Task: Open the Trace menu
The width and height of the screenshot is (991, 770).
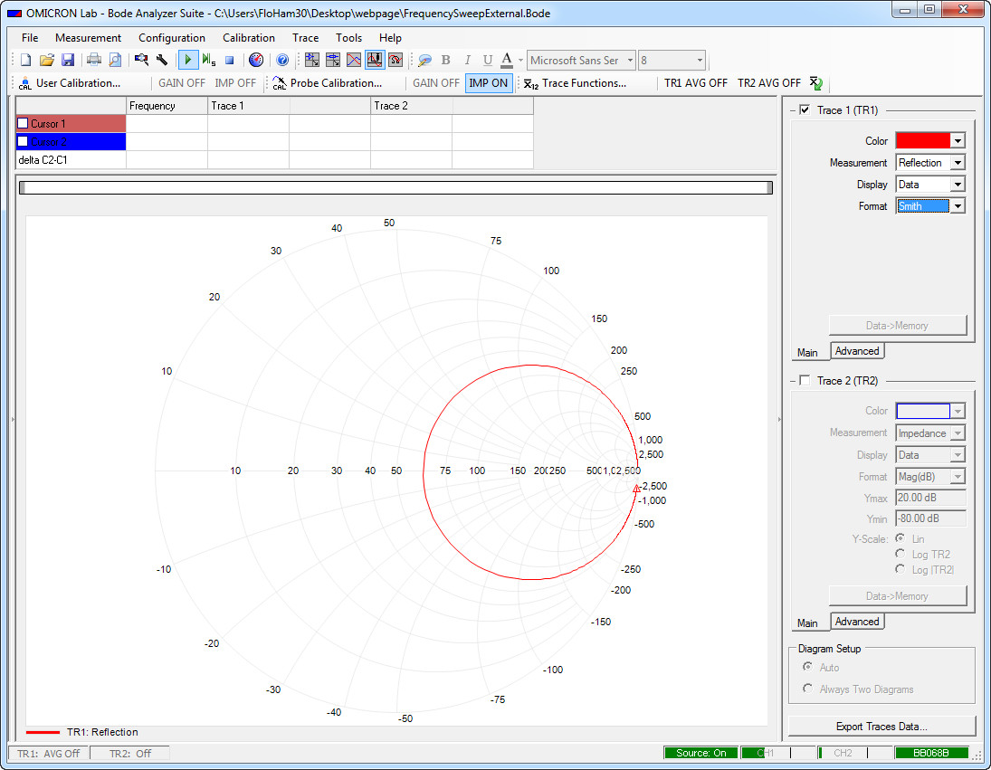Action: [305, 38]
